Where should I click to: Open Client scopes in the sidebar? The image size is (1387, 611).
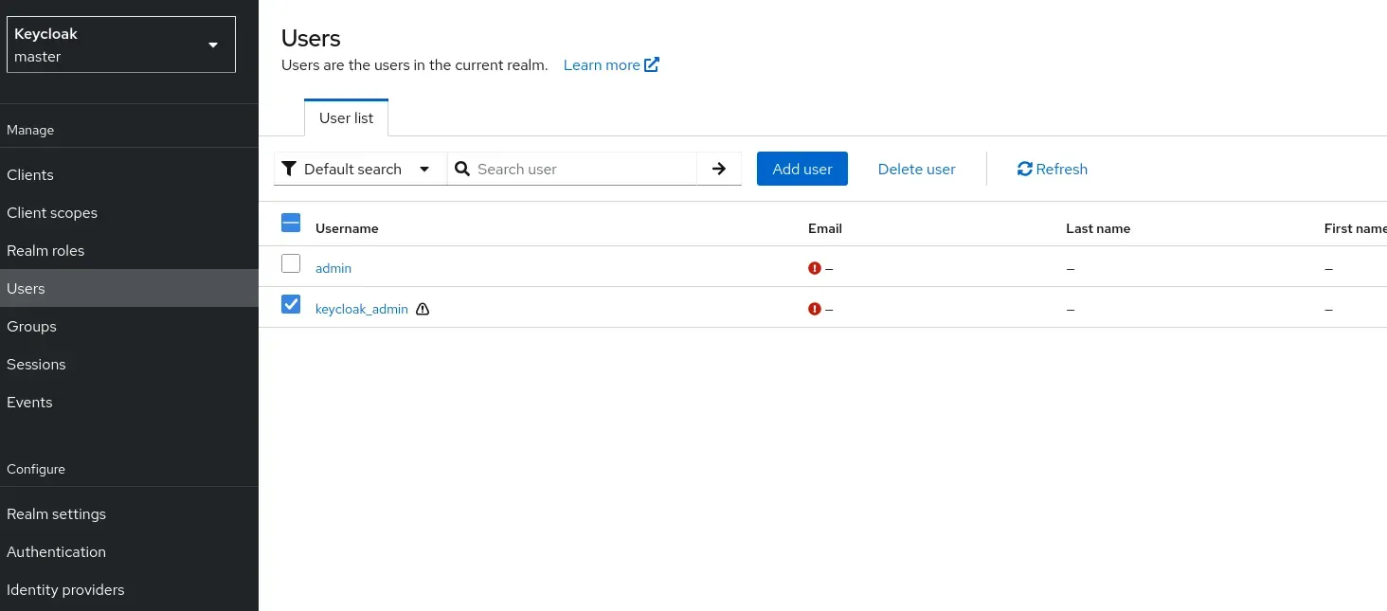coord(129,212)
